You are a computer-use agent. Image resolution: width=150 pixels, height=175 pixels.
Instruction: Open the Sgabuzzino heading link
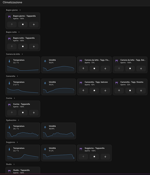click(11, 120)
